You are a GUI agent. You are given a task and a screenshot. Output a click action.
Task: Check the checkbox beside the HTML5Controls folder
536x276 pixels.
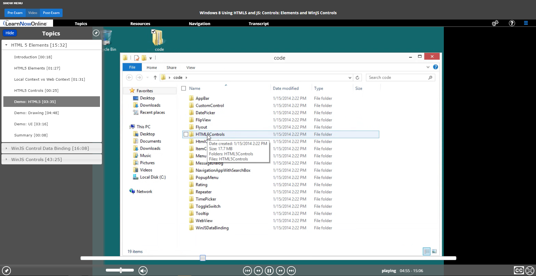pos(186,134)
